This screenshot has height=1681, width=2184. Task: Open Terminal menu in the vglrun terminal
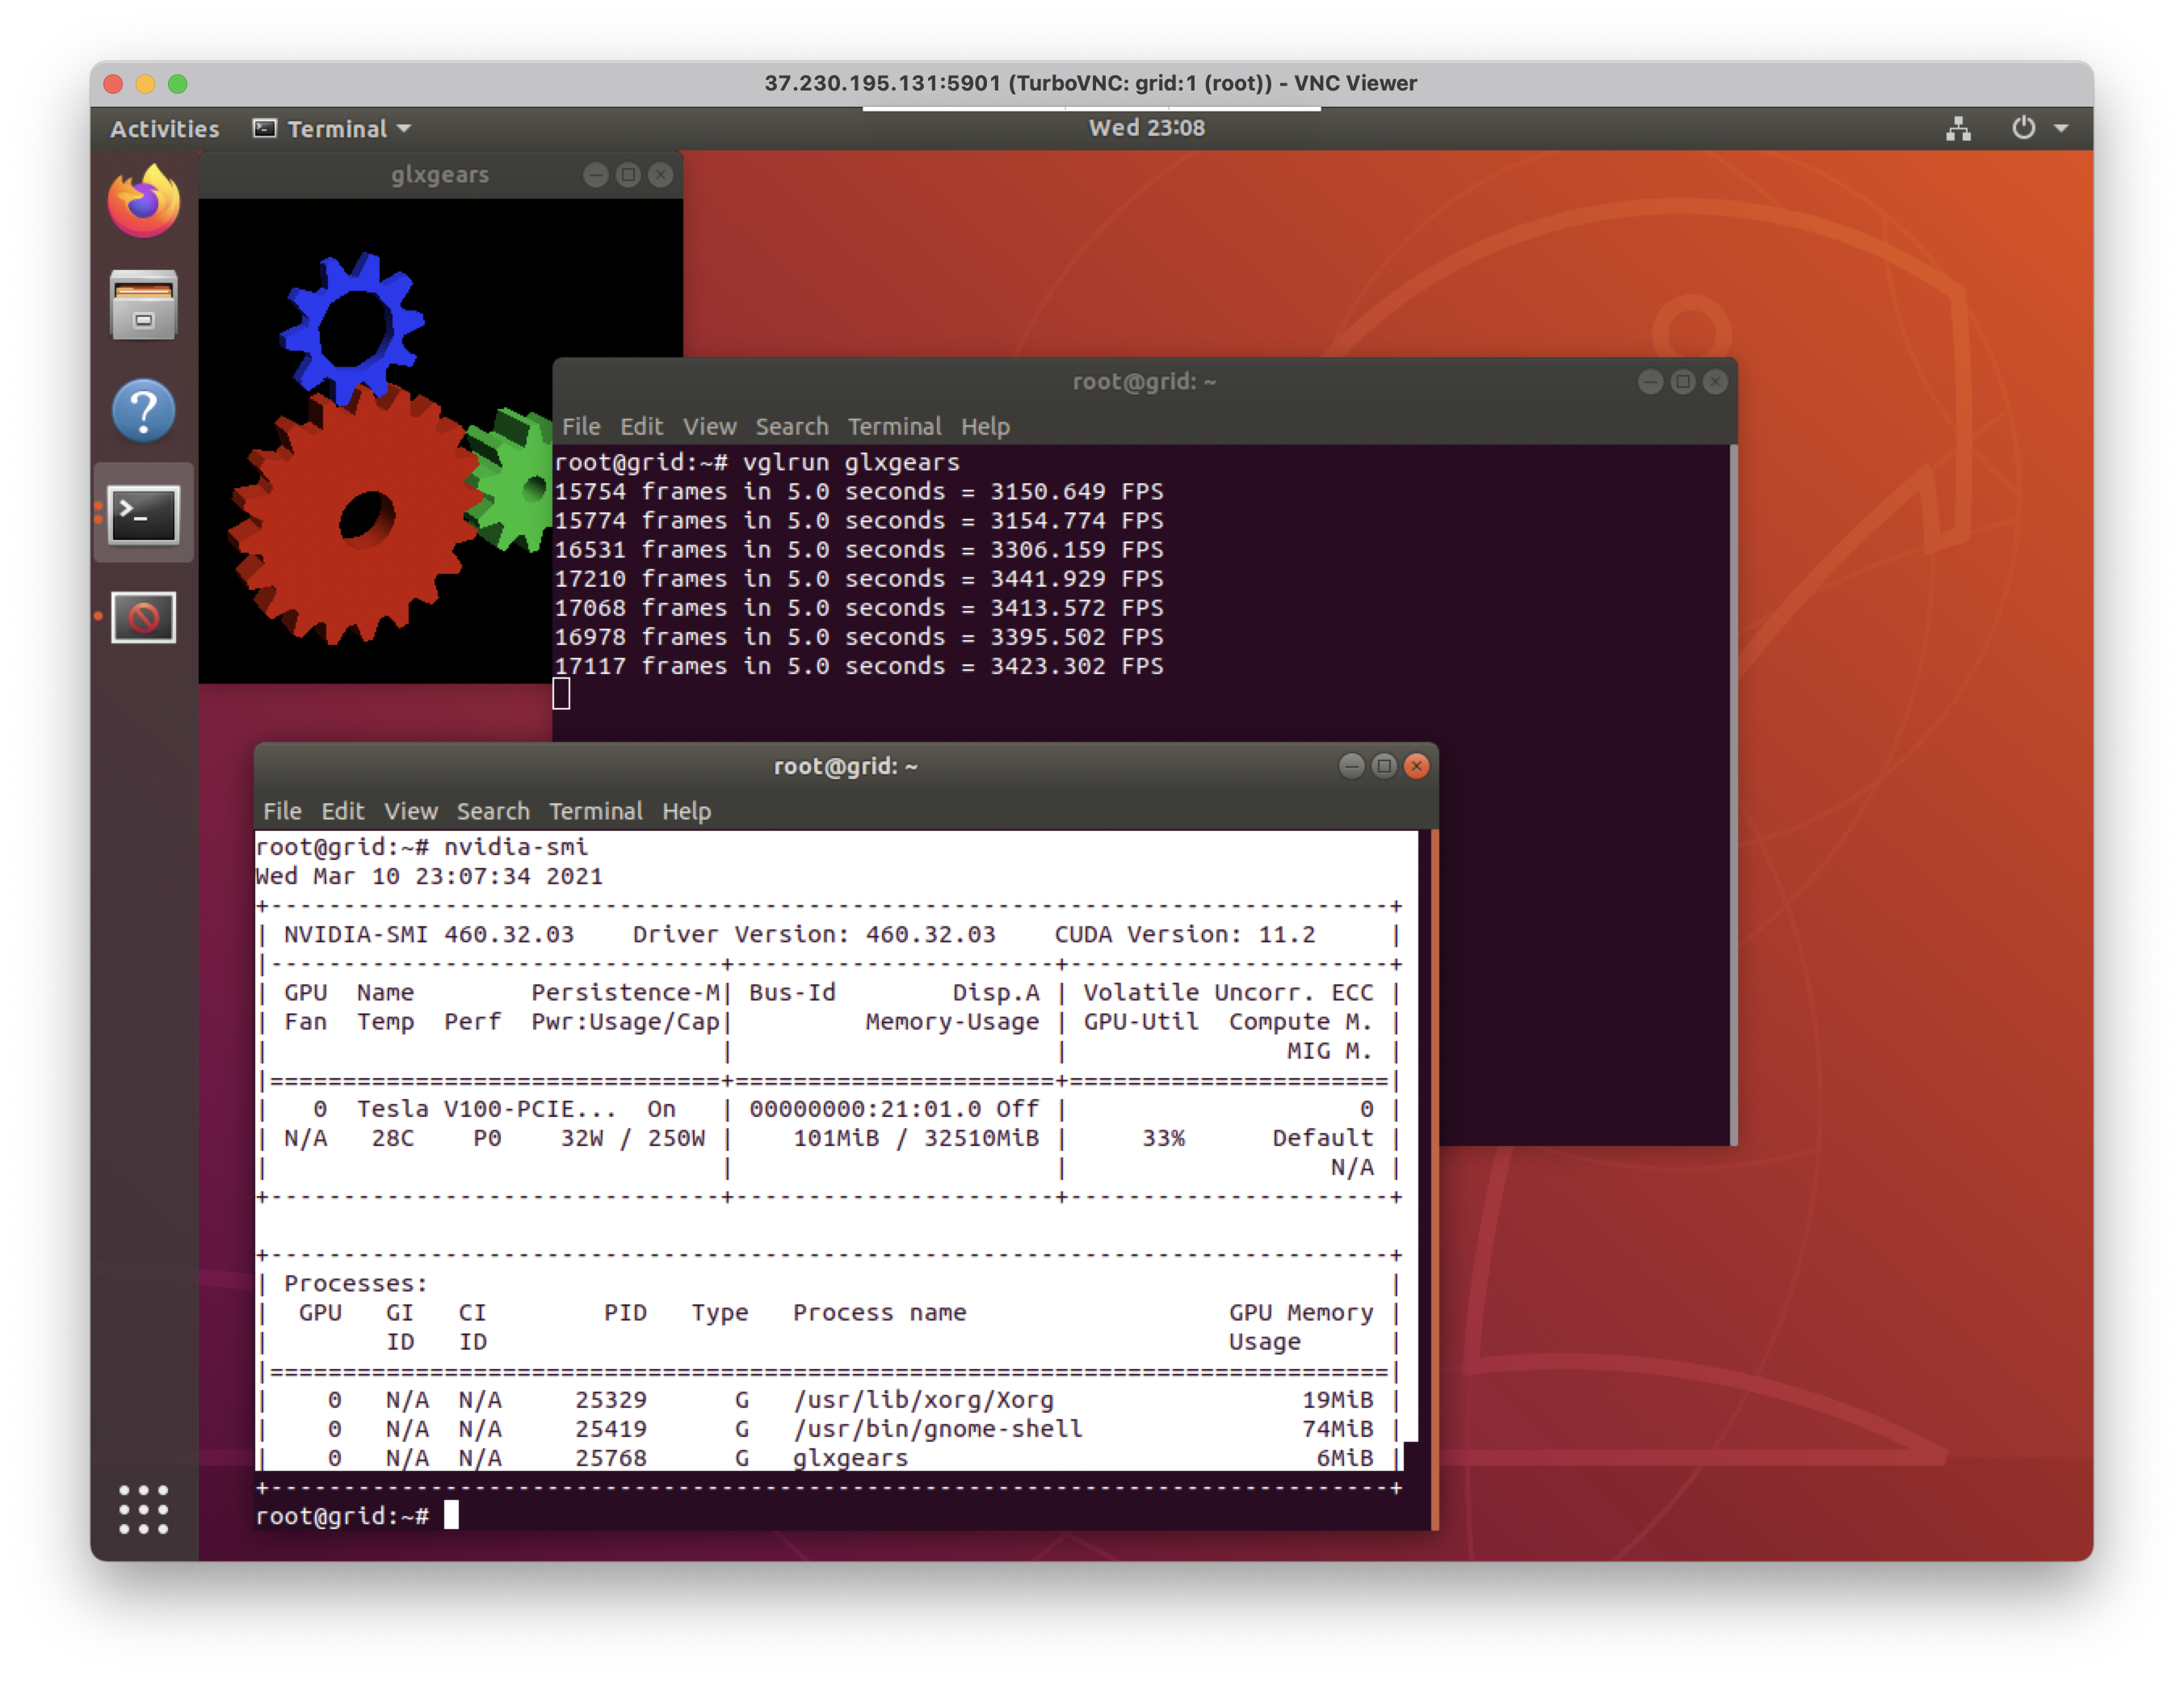point(894,426)
